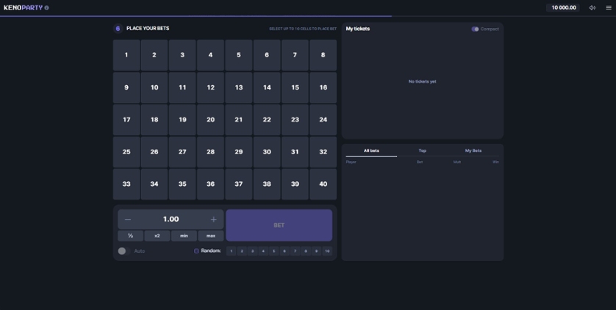
Task: Set bet to max amount
Action: (211, 236)
